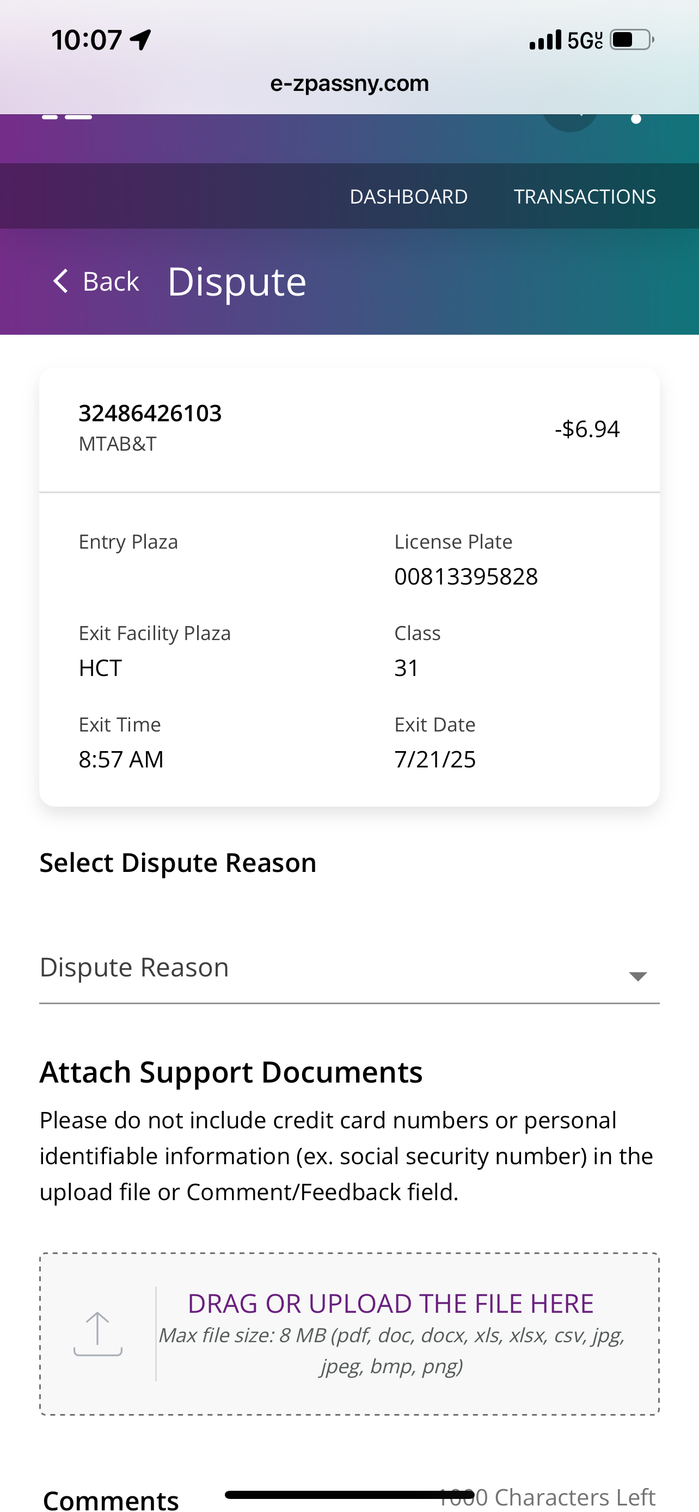Click DRAG OR UPLOAD THE FILE HERE

pyautogui.click(x=390, y=1303)
